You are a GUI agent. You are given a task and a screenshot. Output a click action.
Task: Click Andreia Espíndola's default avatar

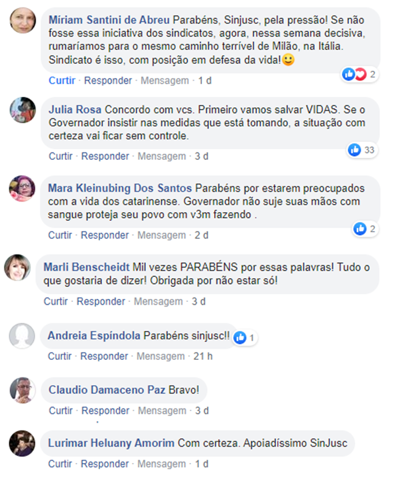(x=22, y=336)
